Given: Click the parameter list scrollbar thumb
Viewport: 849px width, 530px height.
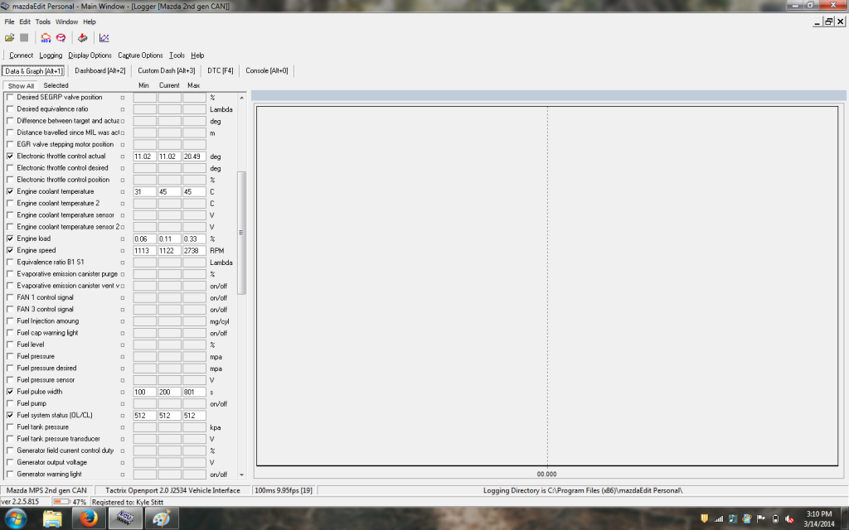Looking at the screenshot, I should coord(241,233).
